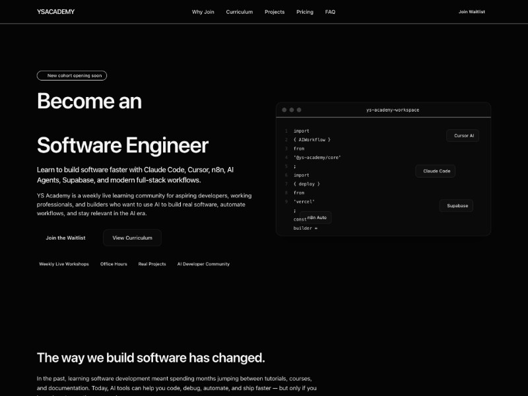
Task: Open the Curriculum nav link
Action: click(240, 12)
